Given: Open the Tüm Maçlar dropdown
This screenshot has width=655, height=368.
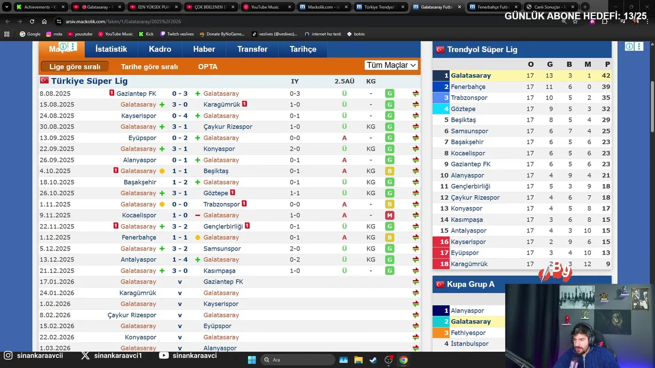Looking at the screenshot, I should 391,65.
